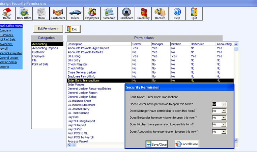The height and width of the screenshot is (152, 257).
Task: Open the Receive forklift icon
Action: pyautogui.click(x=160, y=14)
